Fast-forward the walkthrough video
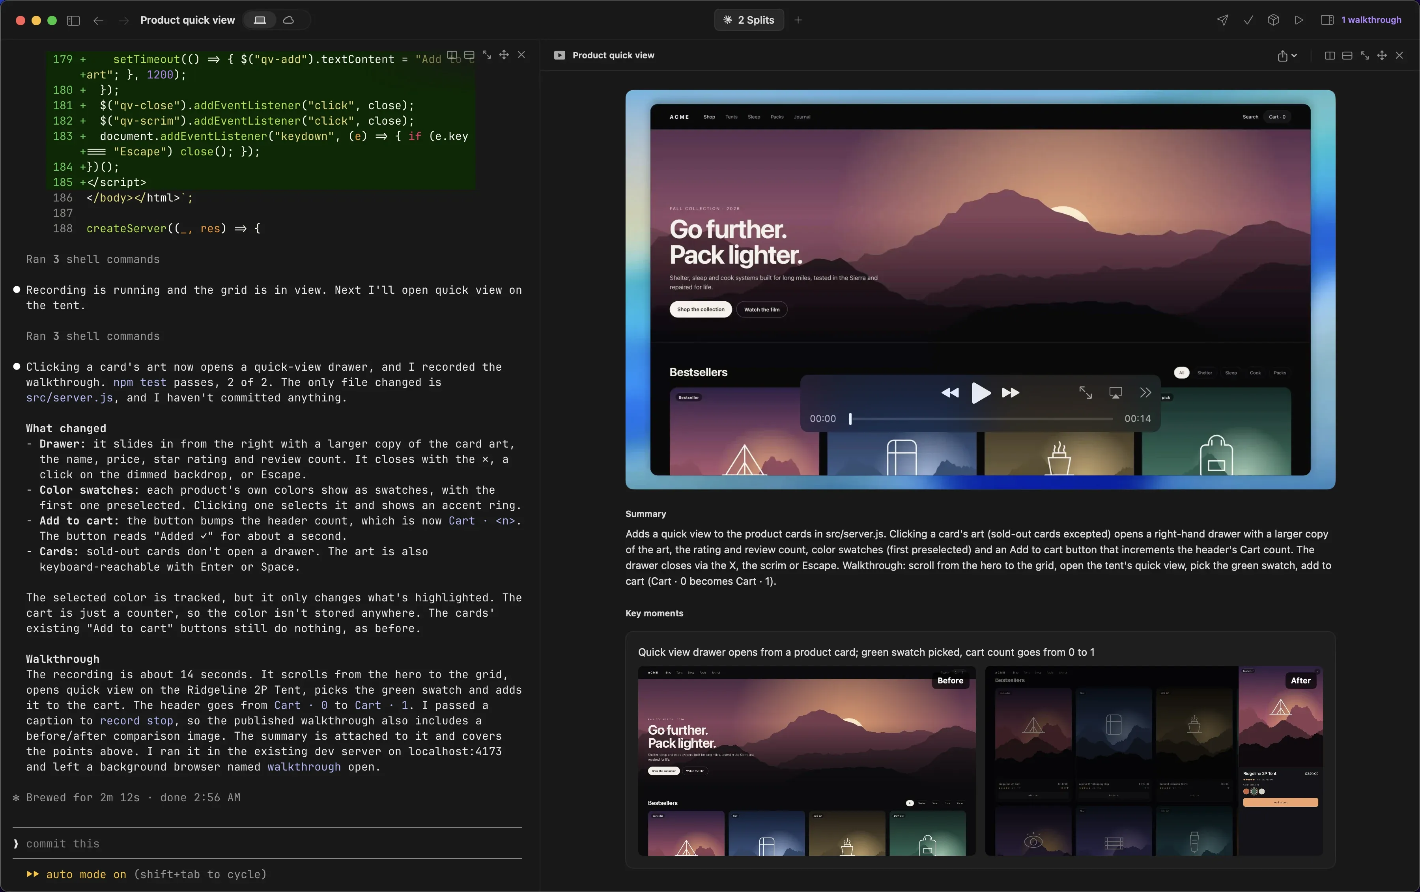This screenshot has height=892, width=1420. pos(1011,393)
